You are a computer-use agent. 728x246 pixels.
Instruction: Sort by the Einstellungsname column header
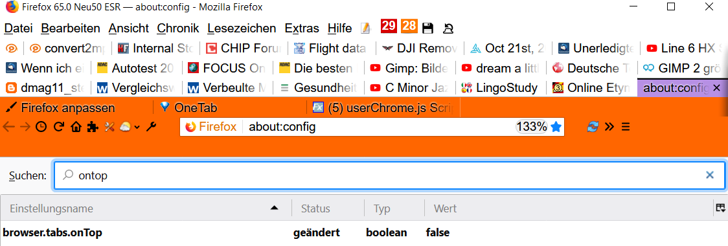tap(146, 208)
